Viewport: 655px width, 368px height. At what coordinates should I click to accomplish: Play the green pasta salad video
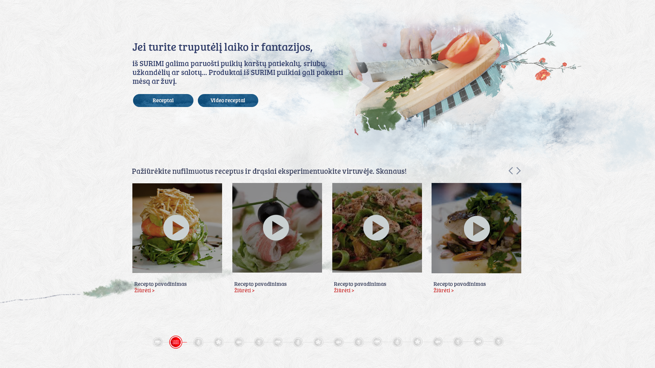[376, 228]
